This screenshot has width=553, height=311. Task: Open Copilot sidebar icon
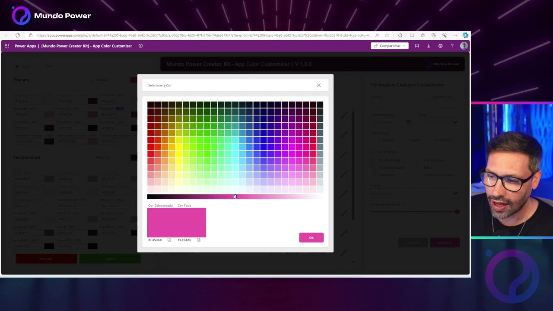(x=465, y=35)
